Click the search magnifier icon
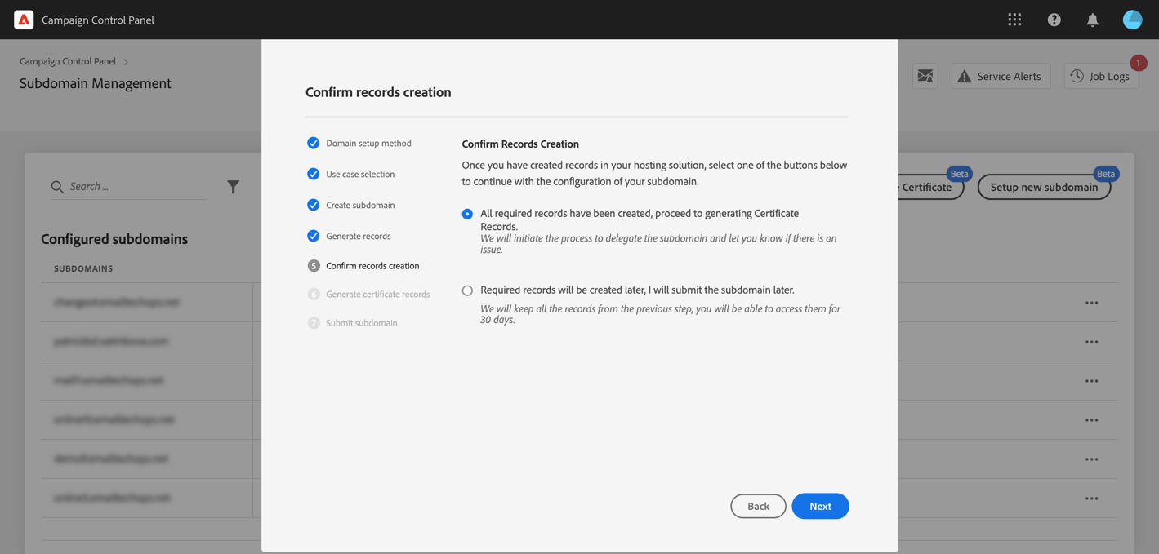Image resolution: width=1159 pixels, height=554 pixels. (x=57, y=187)
